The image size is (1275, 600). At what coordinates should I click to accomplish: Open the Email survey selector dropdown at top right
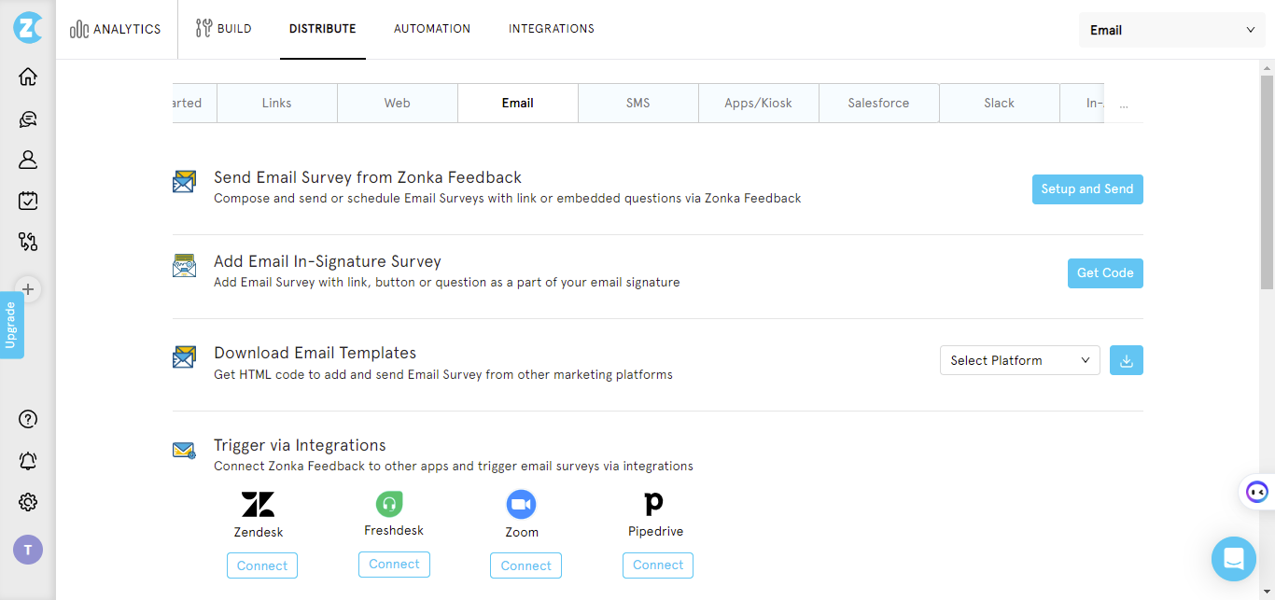point(1171,29)
